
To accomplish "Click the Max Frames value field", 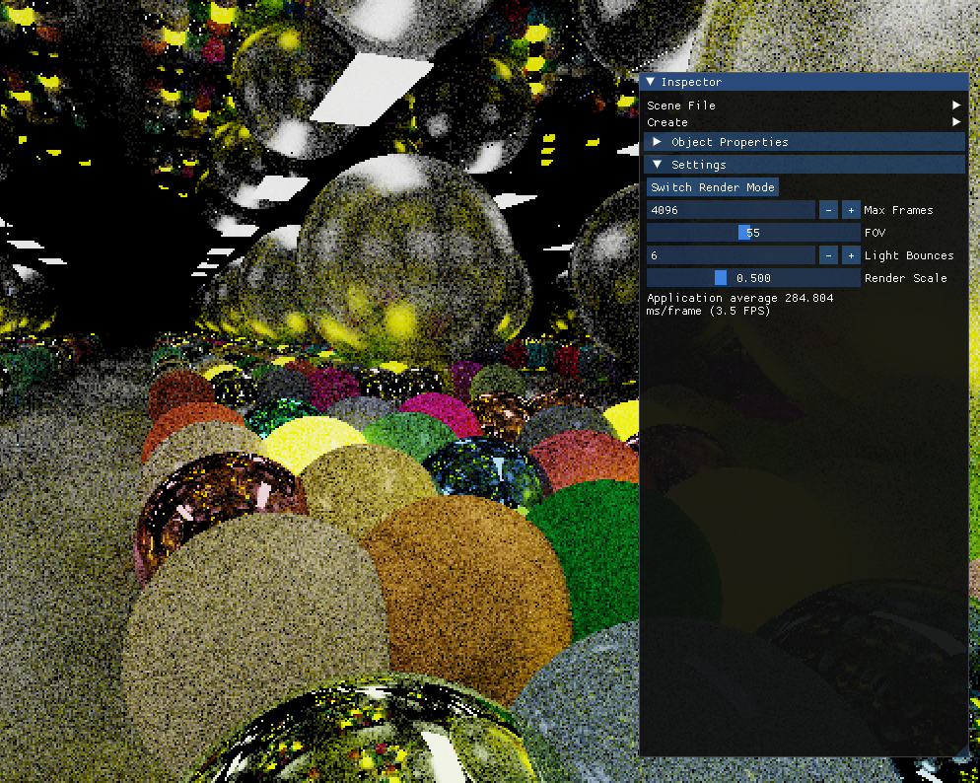I will tap(731, 210).
